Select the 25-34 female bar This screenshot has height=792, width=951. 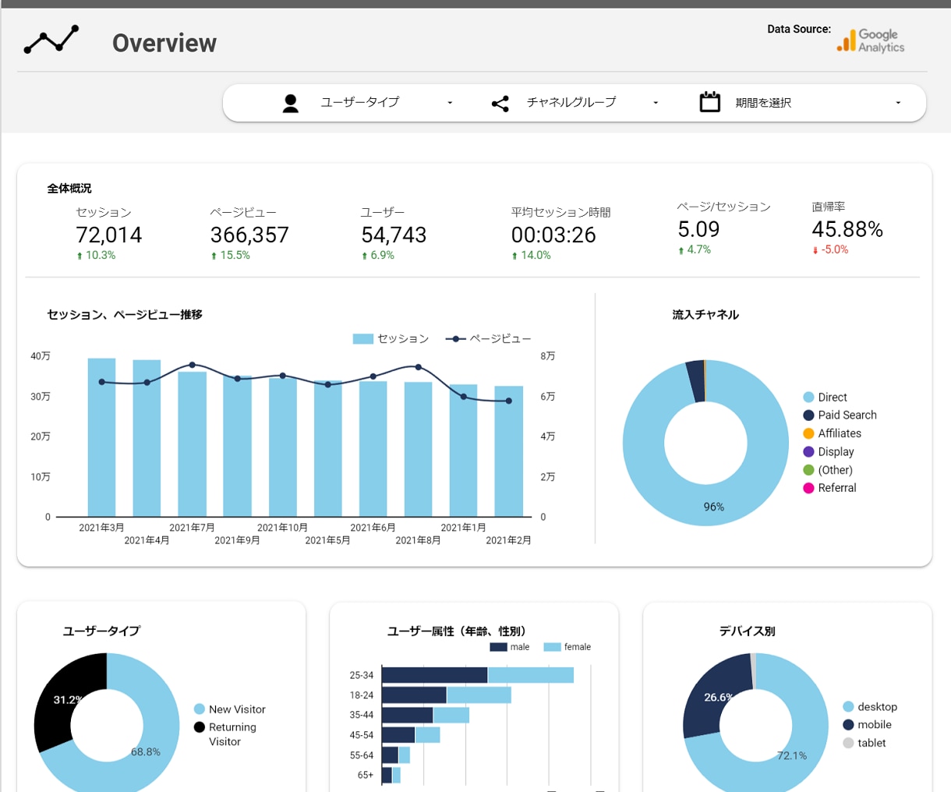click(x=531, y=675)
